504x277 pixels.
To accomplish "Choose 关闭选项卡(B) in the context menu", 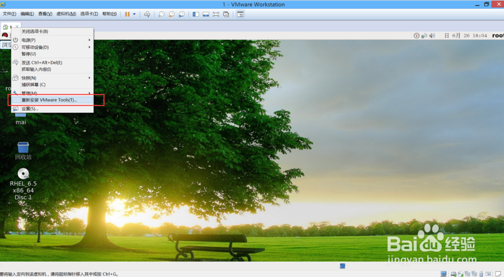I will [x=52, y=32].
